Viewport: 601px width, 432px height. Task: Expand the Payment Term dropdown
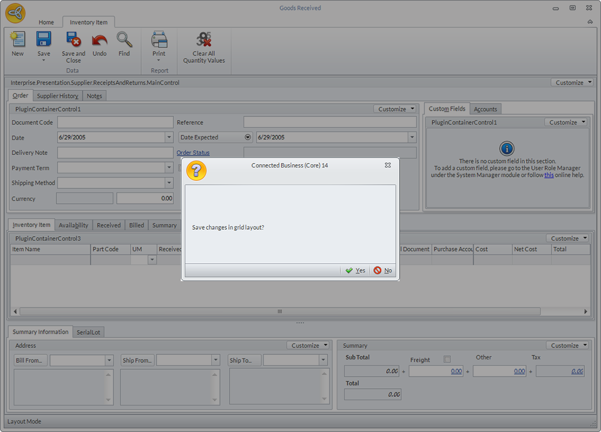169,168
